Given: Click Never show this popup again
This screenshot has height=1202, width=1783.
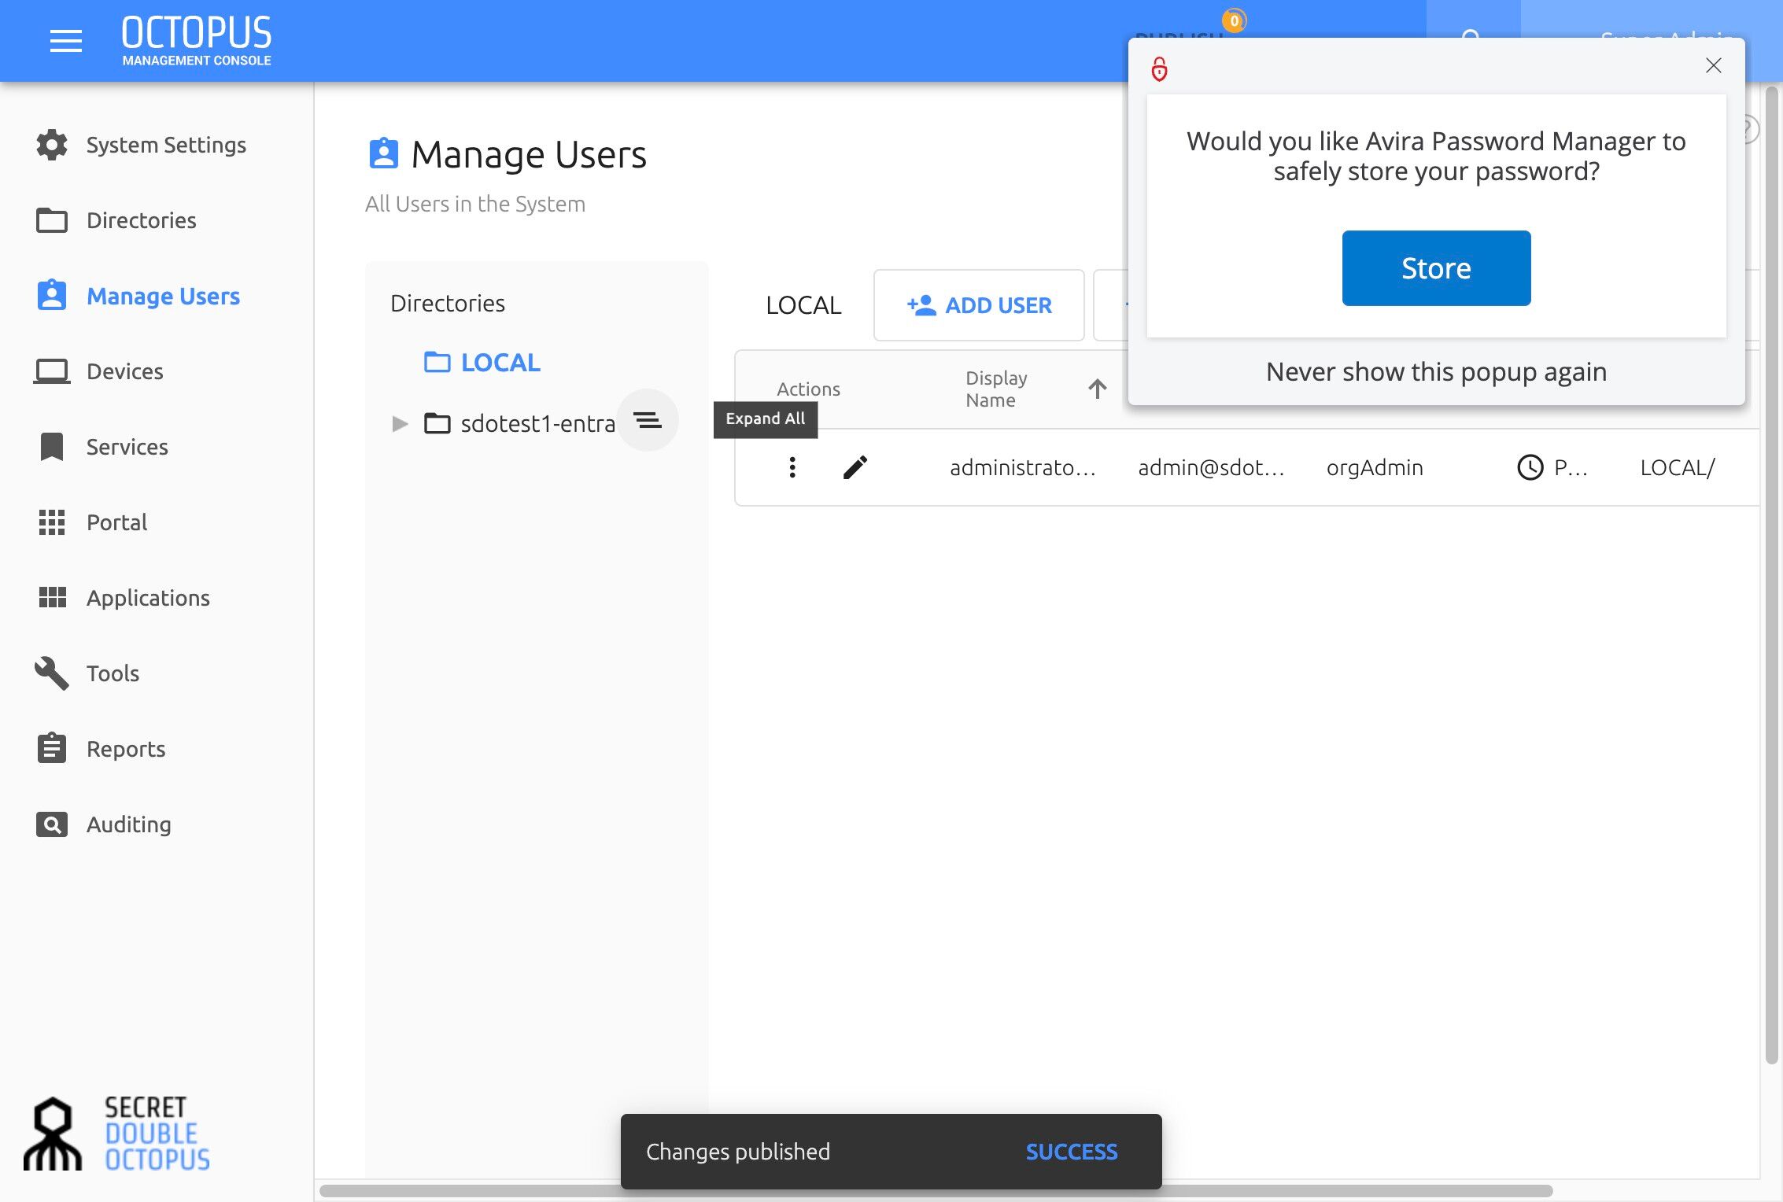Looking at the screenshot, I should [x=1436, y=371].
